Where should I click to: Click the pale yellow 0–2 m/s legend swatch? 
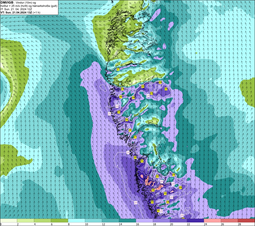point(9,221)
